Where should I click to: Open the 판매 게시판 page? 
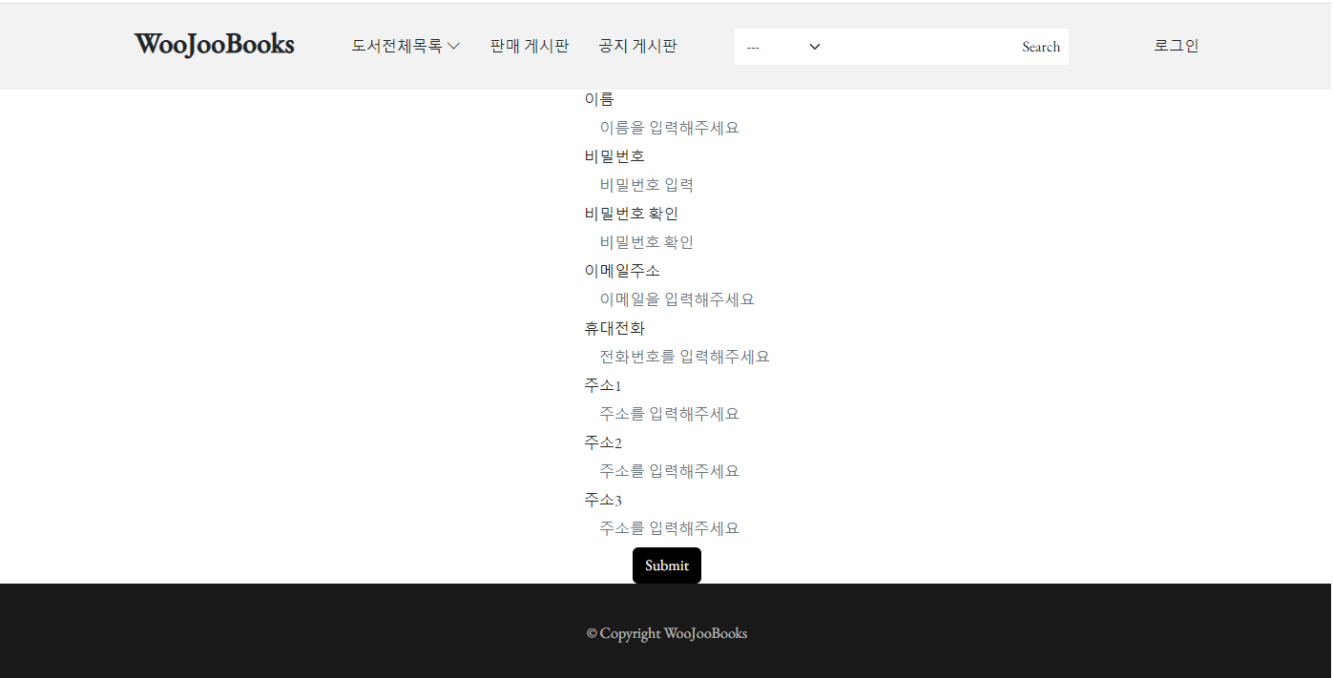pos(530,46)
